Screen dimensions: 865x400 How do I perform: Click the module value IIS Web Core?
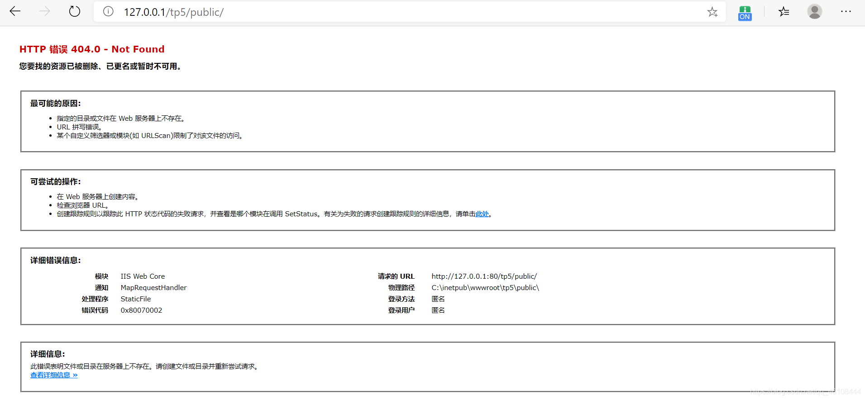143,276
